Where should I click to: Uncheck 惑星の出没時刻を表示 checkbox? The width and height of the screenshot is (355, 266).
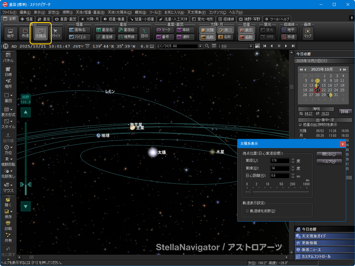[300, 125]
